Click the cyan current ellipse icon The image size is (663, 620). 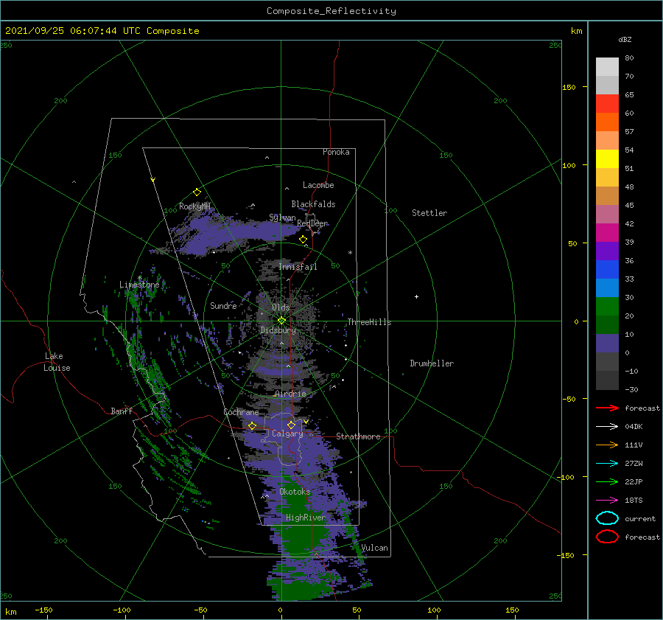607,518
